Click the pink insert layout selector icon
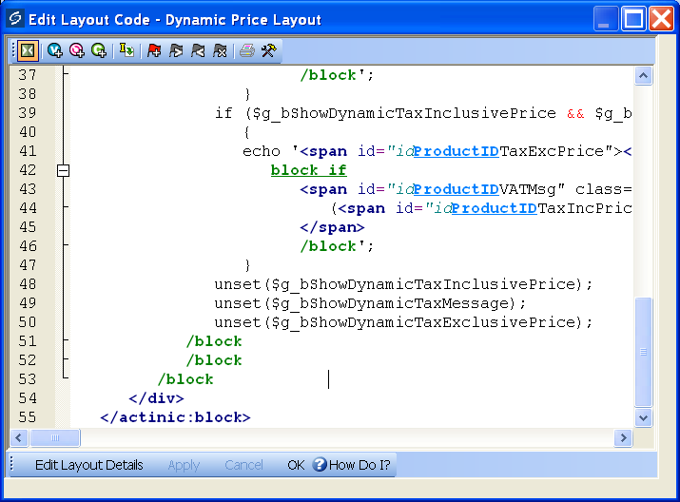The height and width of the screenshot is (502, 680). pyautogui.click(x=77, y=50)
